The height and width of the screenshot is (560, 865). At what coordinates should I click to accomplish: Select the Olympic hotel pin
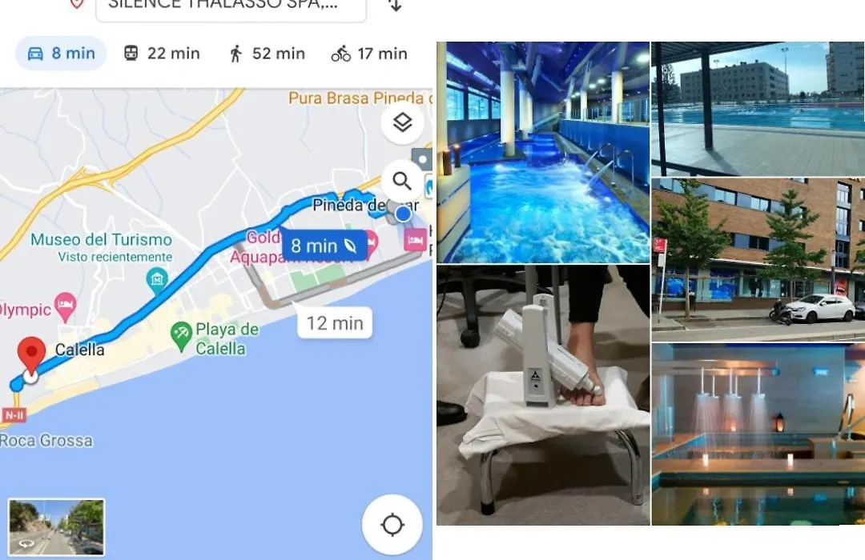[x=65, y=307]
